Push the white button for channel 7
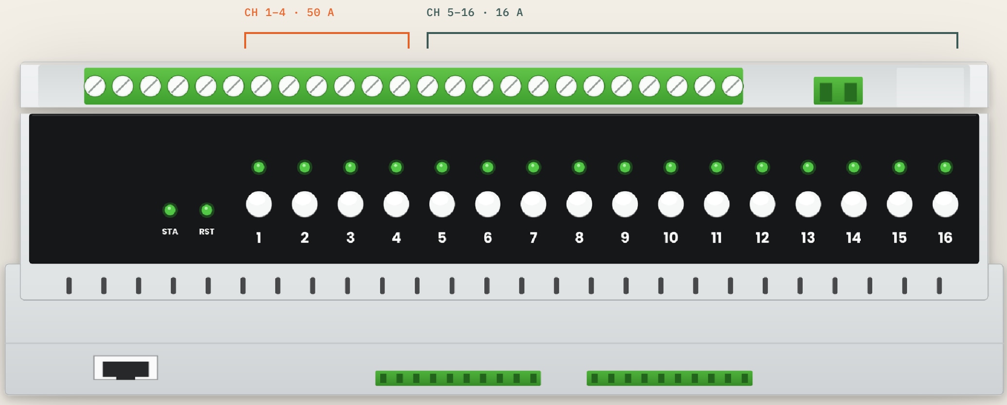The image size is (1007, 405). coord(533,204)
